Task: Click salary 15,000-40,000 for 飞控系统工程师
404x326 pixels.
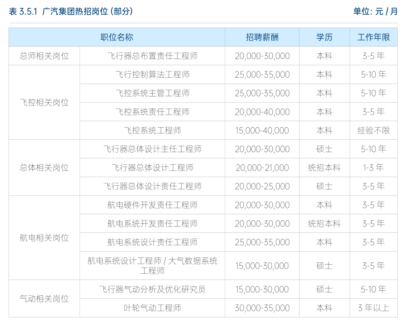Action: point(262,130)
